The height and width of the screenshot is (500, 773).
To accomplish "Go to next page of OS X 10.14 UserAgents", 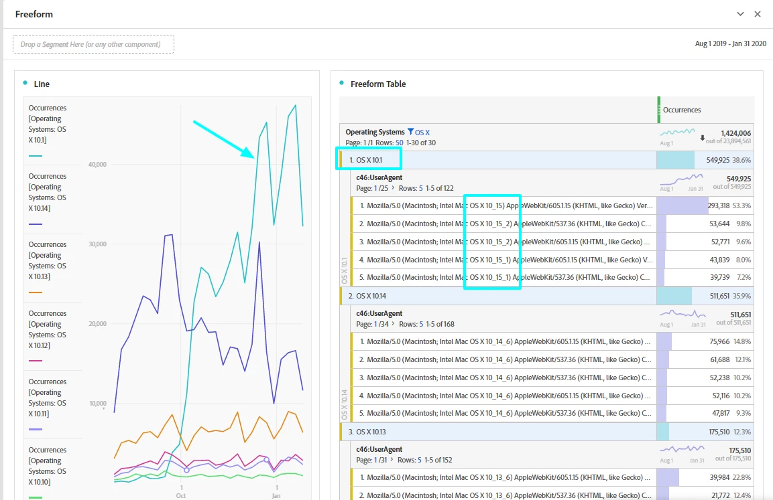I will coord(392,324).
